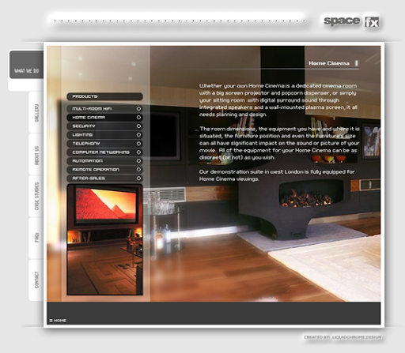Viewport: 405px width, 353px height.
Task: Click circle icon beside Remote Operation
Action: 138,170
